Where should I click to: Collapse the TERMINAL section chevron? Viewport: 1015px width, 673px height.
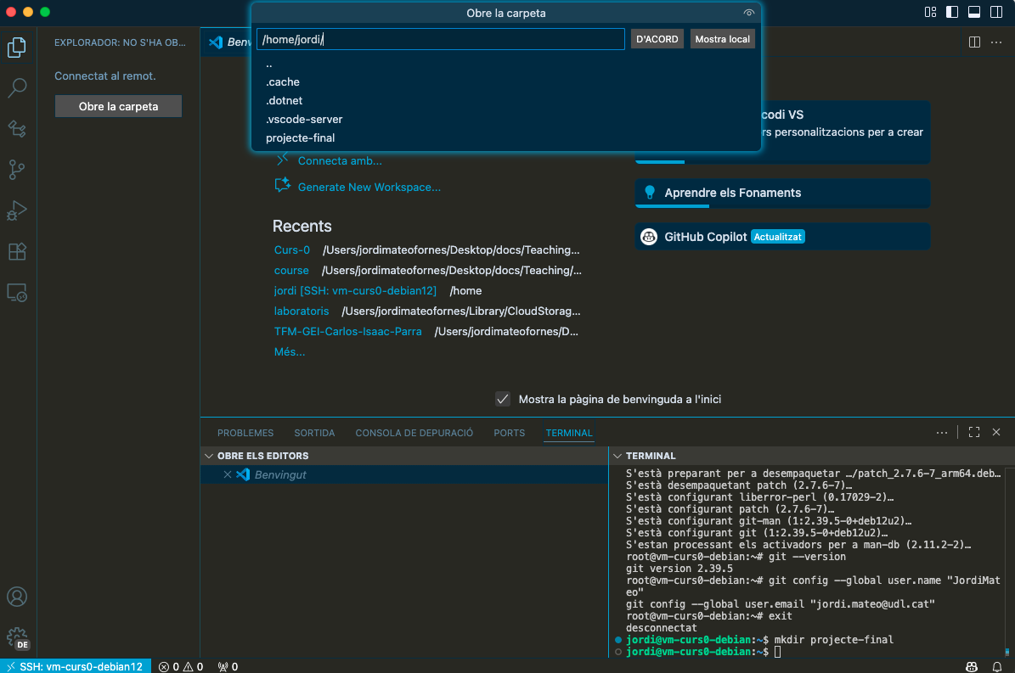pos(617,456)
